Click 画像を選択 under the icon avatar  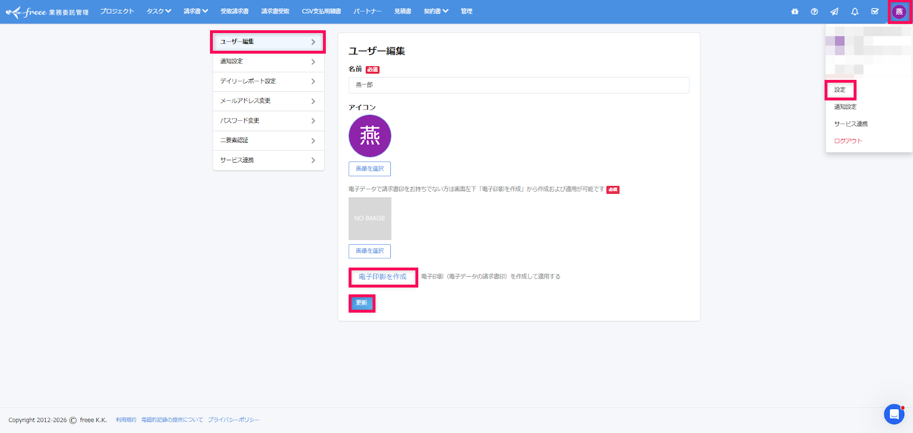(370, 169)
